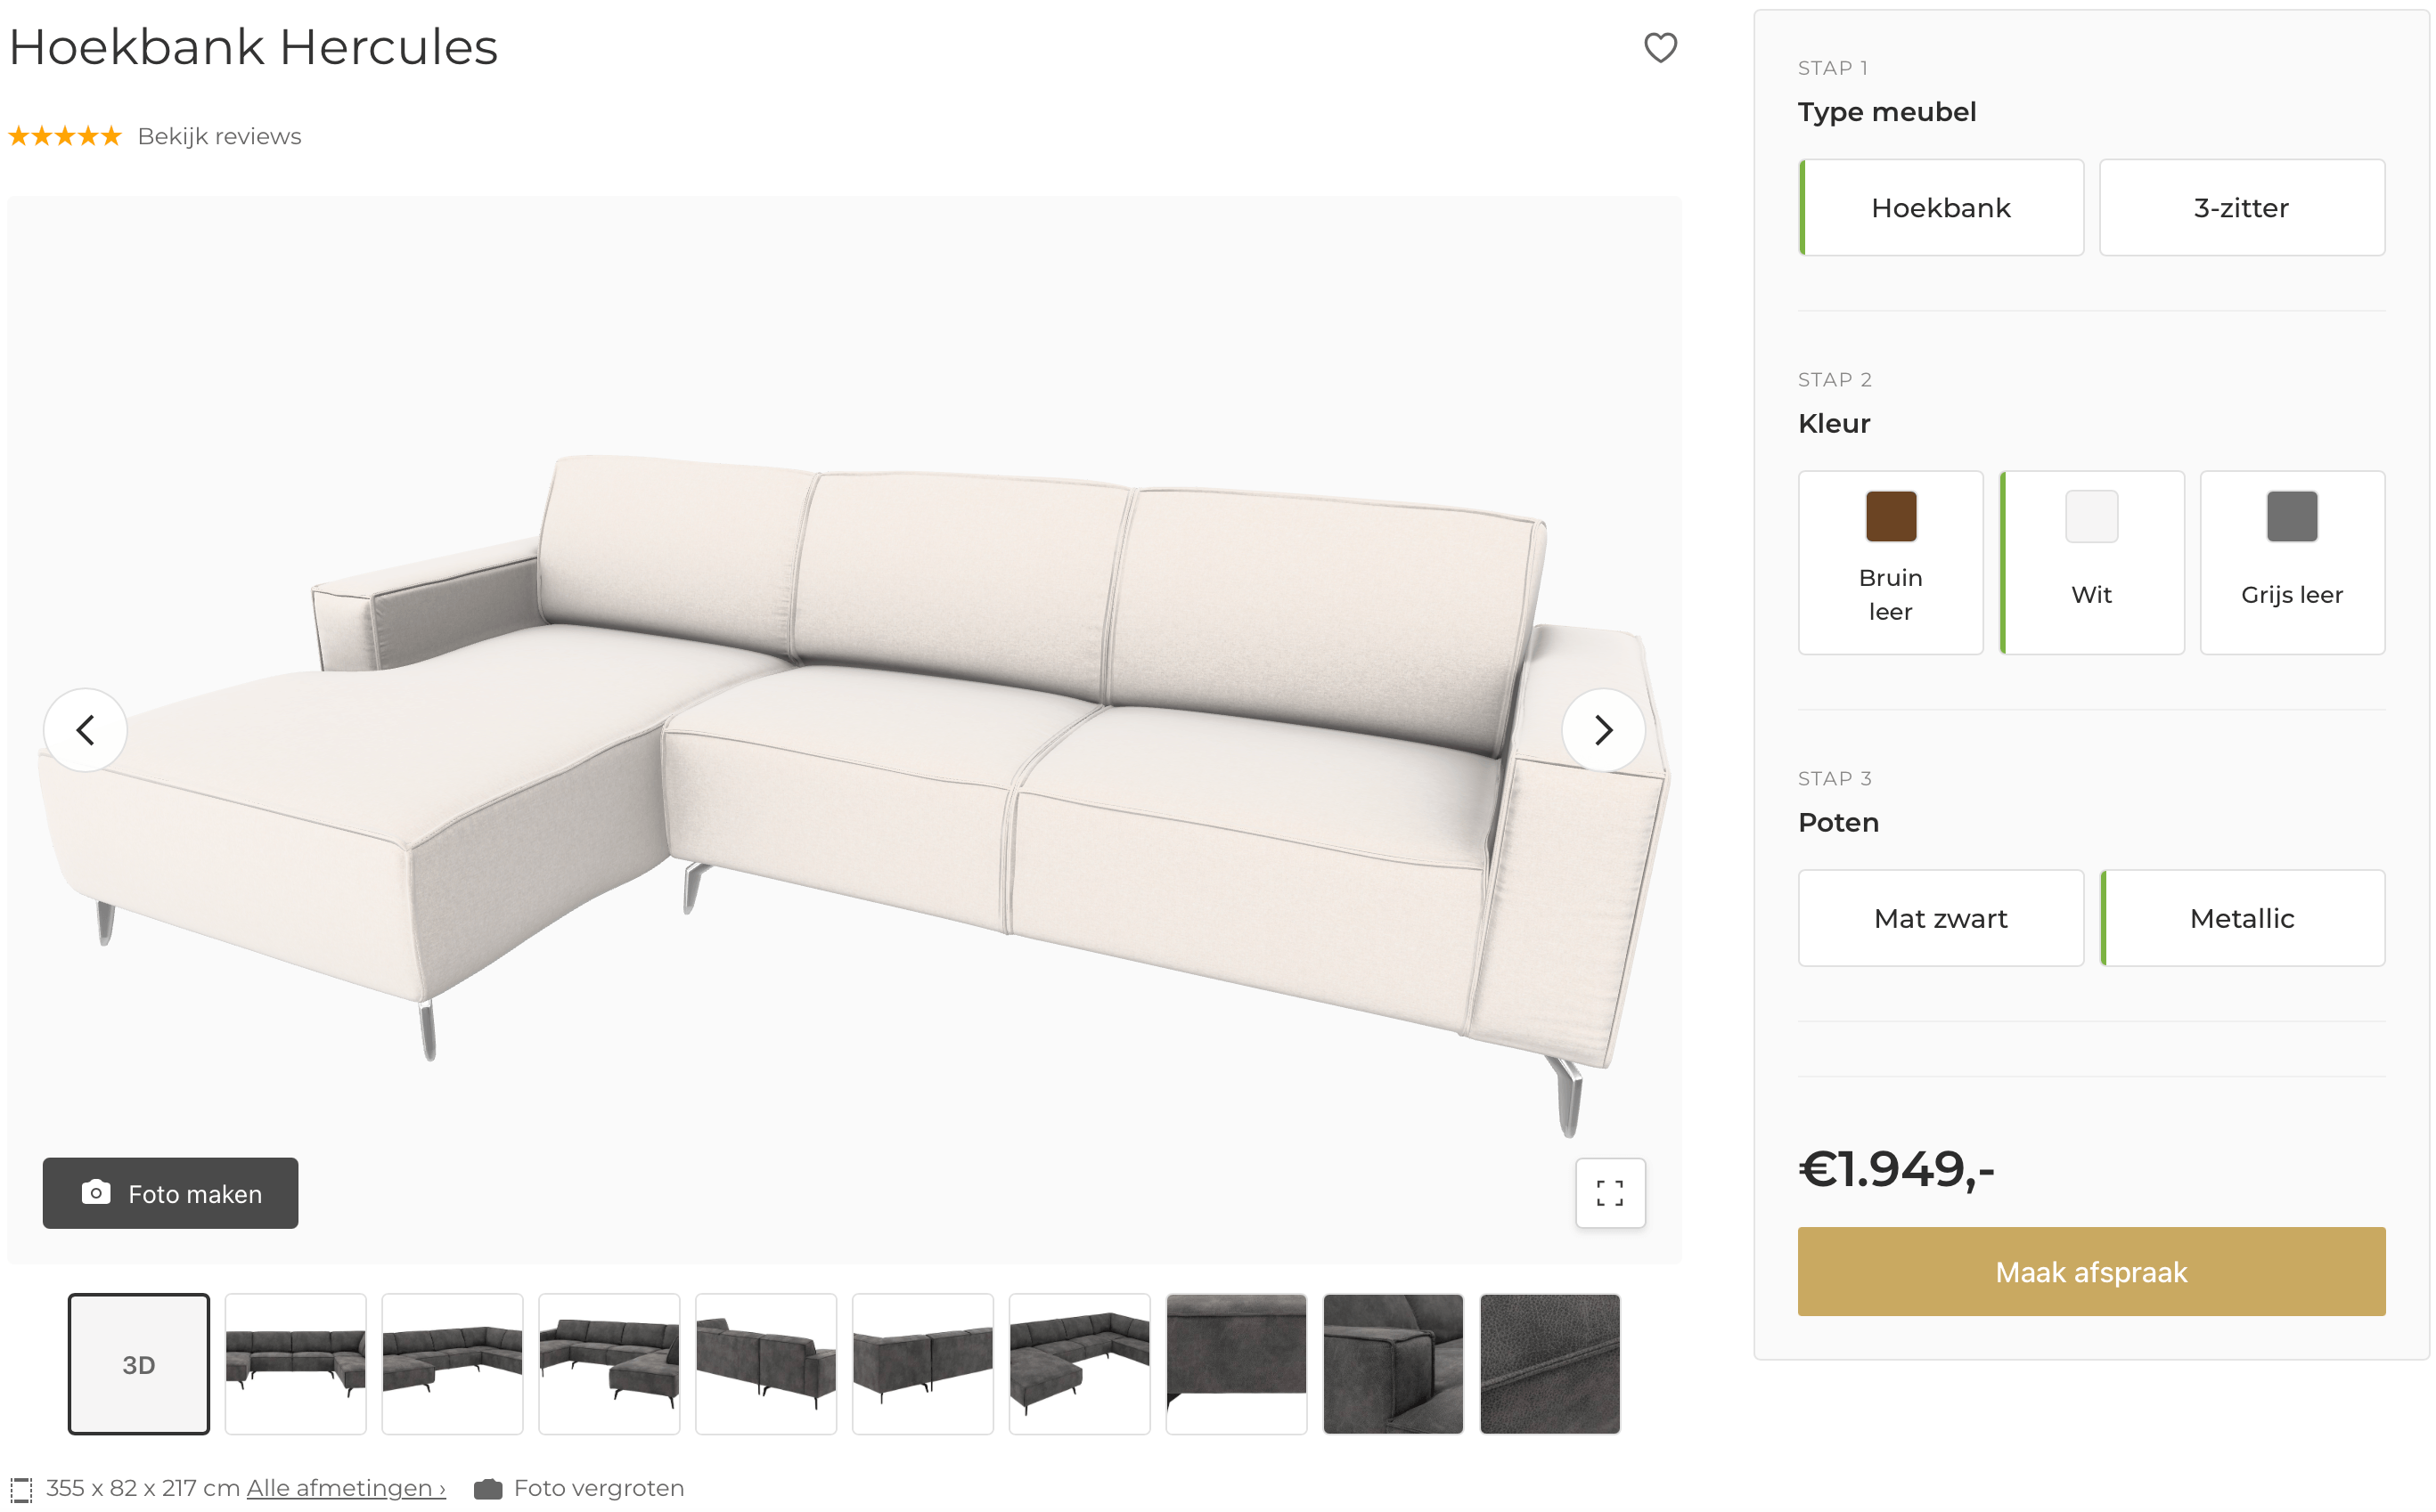Open Alle afmetingen details
The width and height of the screenshot is (2436, 1512).
(x=345, y=1487)
